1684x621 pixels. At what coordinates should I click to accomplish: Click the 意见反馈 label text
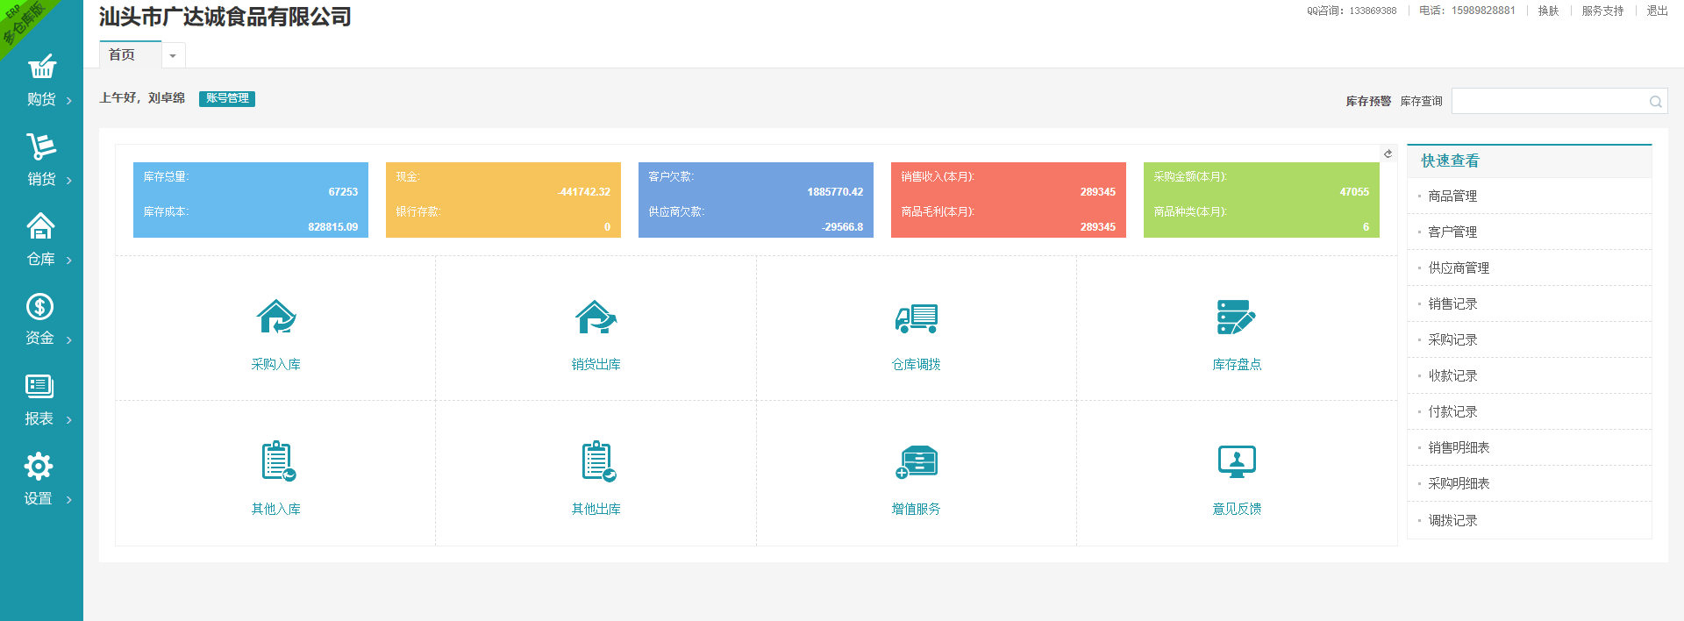point(1237,510)
